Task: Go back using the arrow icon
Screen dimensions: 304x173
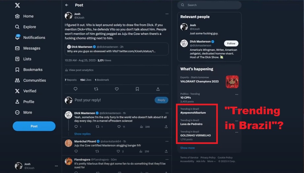Action: [x=67, y=5]
